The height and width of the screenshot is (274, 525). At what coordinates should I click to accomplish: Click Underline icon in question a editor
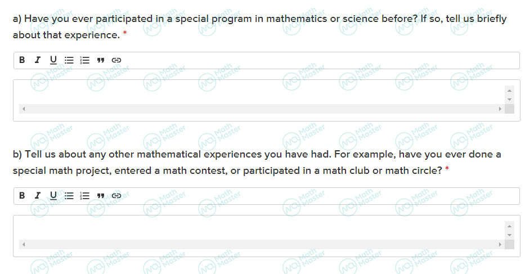tap(53, 60)
